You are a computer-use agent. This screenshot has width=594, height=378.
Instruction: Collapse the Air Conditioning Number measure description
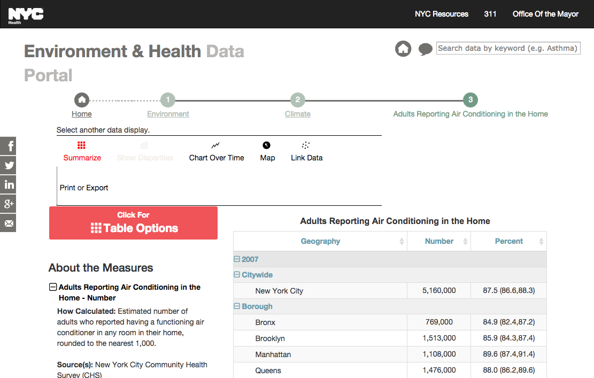[53, 287]
